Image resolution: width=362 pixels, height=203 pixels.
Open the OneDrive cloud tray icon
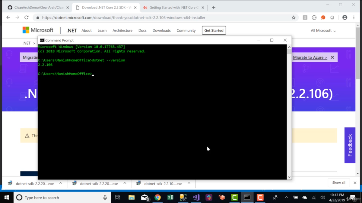[305, 198]
